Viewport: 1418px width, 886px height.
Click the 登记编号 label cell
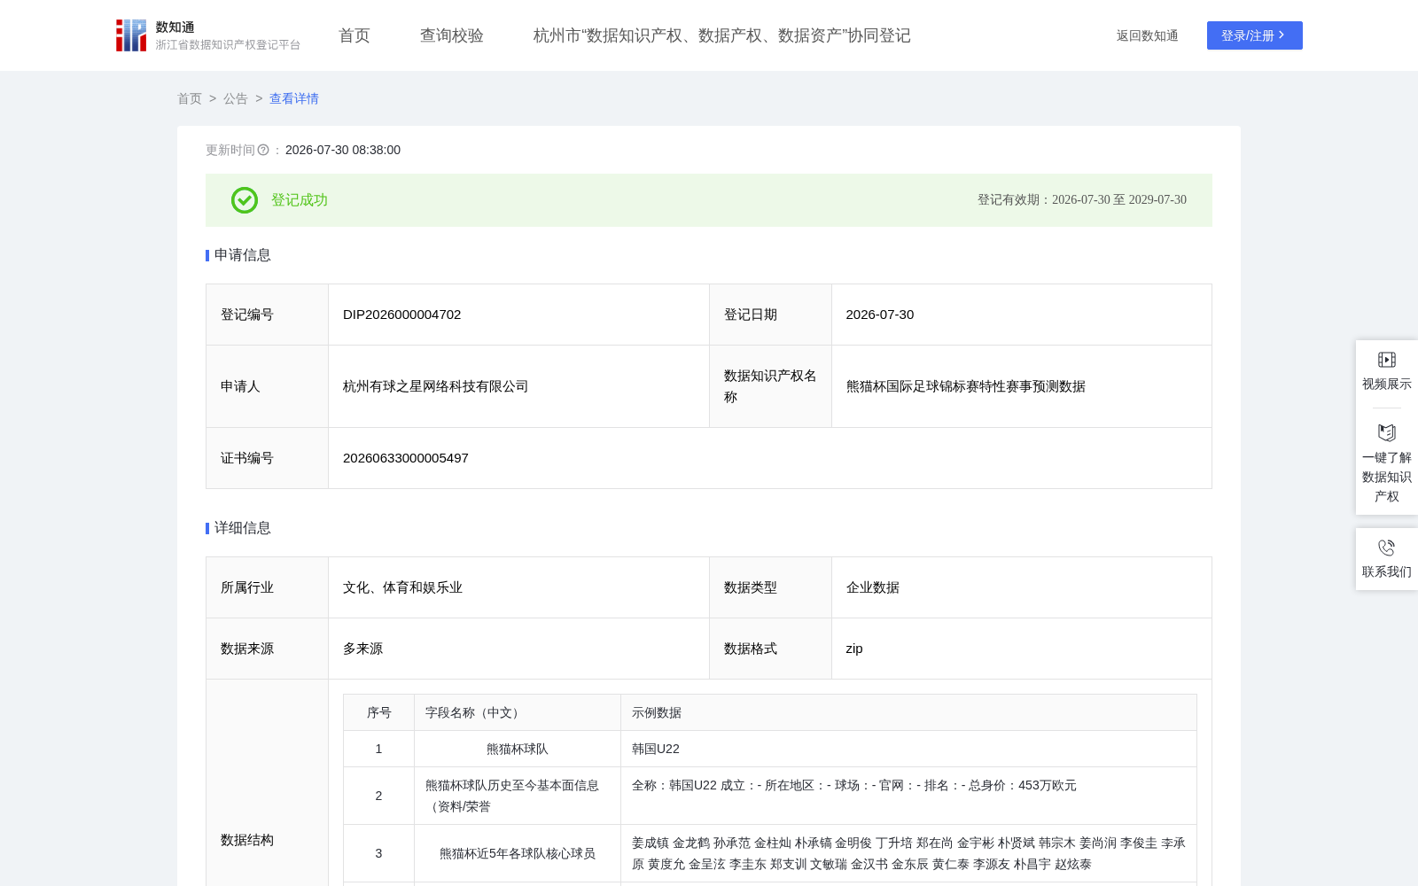point(268,315)
